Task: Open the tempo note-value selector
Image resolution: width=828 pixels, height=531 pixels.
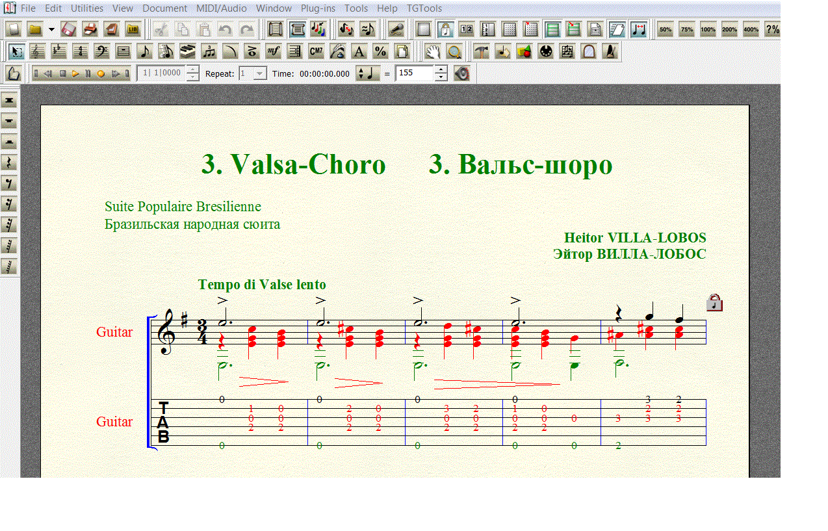Action: pyautogui.click(x=367, y=73)
